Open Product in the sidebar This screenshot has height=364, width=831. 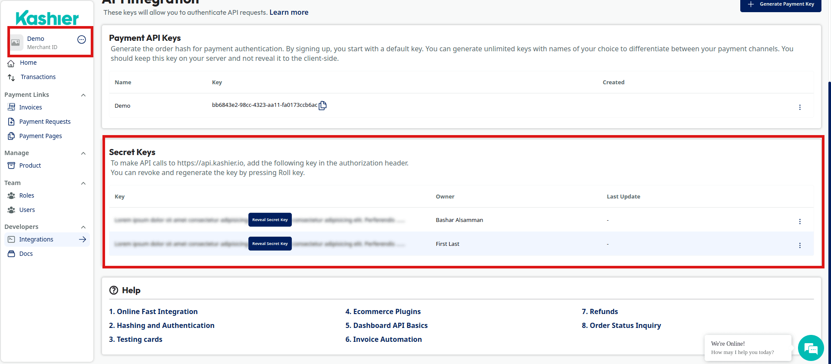tap(30, 165)
